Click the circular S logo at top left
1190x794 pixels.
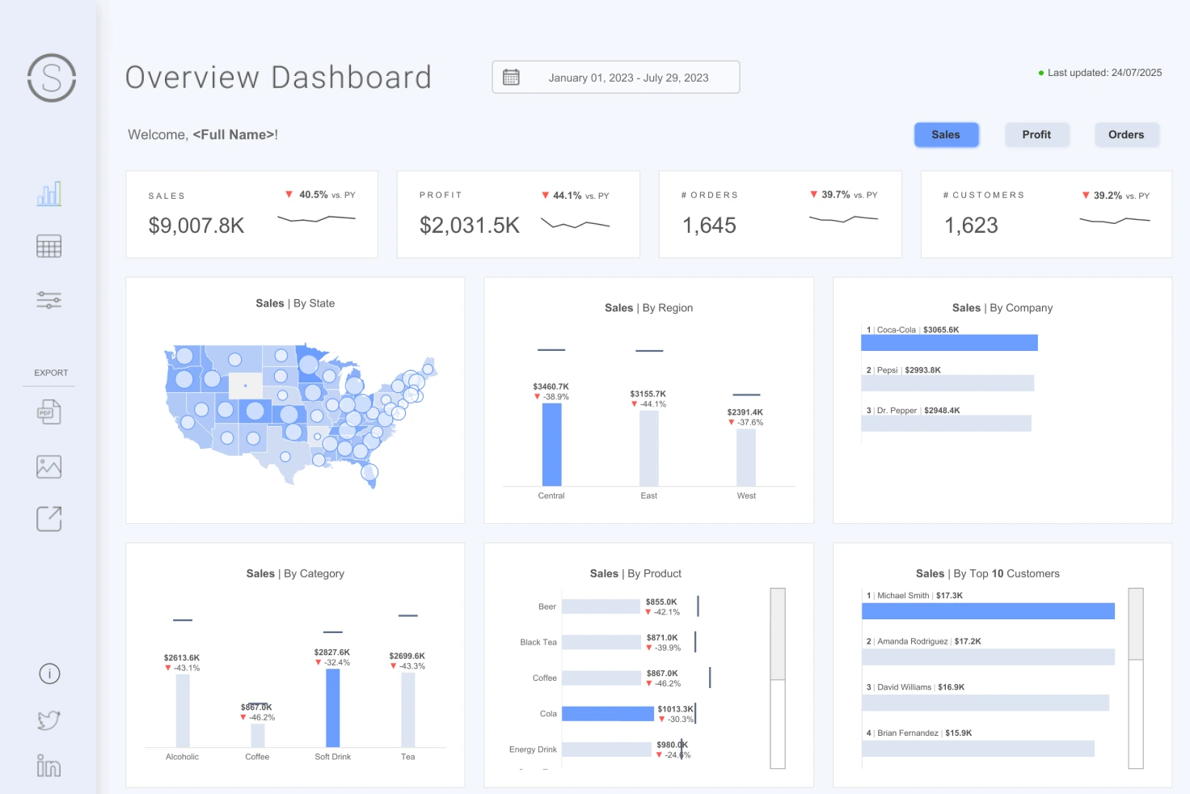[50, 78]
